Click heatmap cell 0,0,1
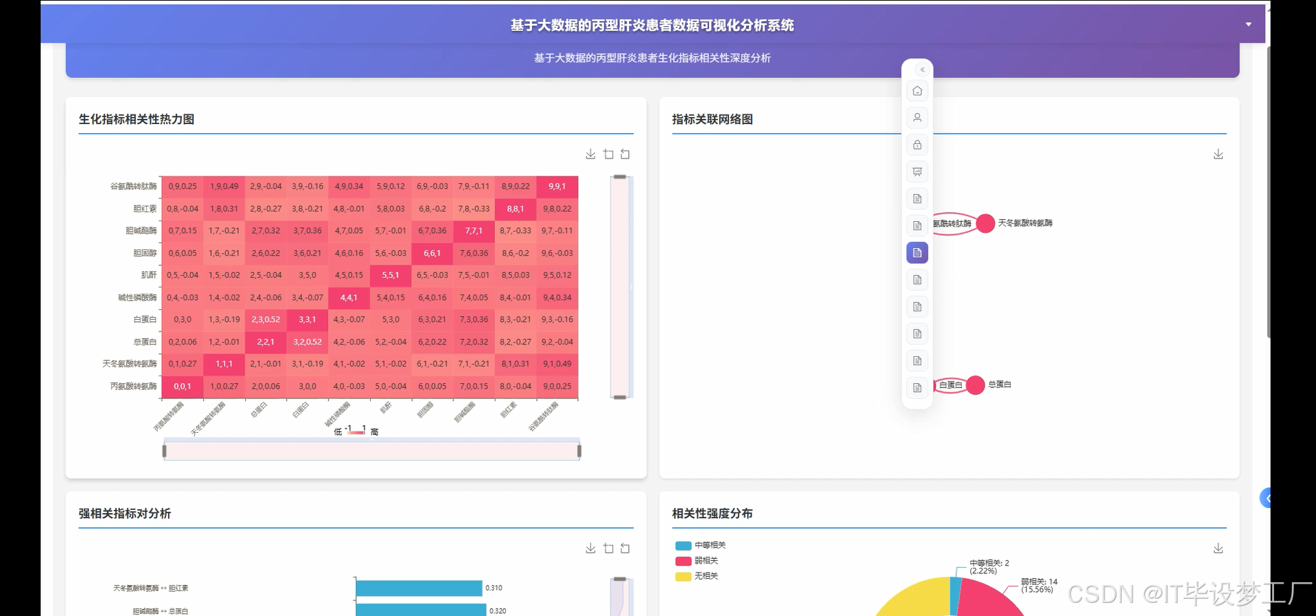Viewport: 1316px width, 616px height. click(x=183, y=387)
